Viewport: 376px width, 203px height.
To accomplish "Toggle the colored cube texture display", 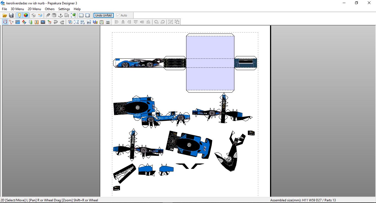I will coord(26,15).
